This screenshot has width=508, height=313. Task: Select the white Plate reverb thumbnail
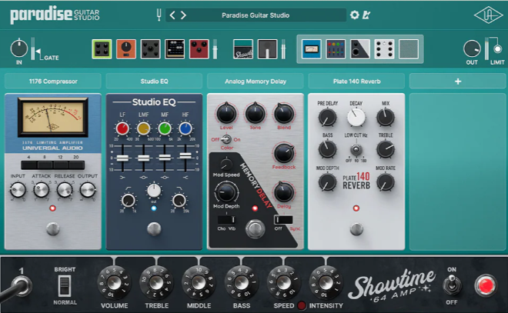pos(384,49)
